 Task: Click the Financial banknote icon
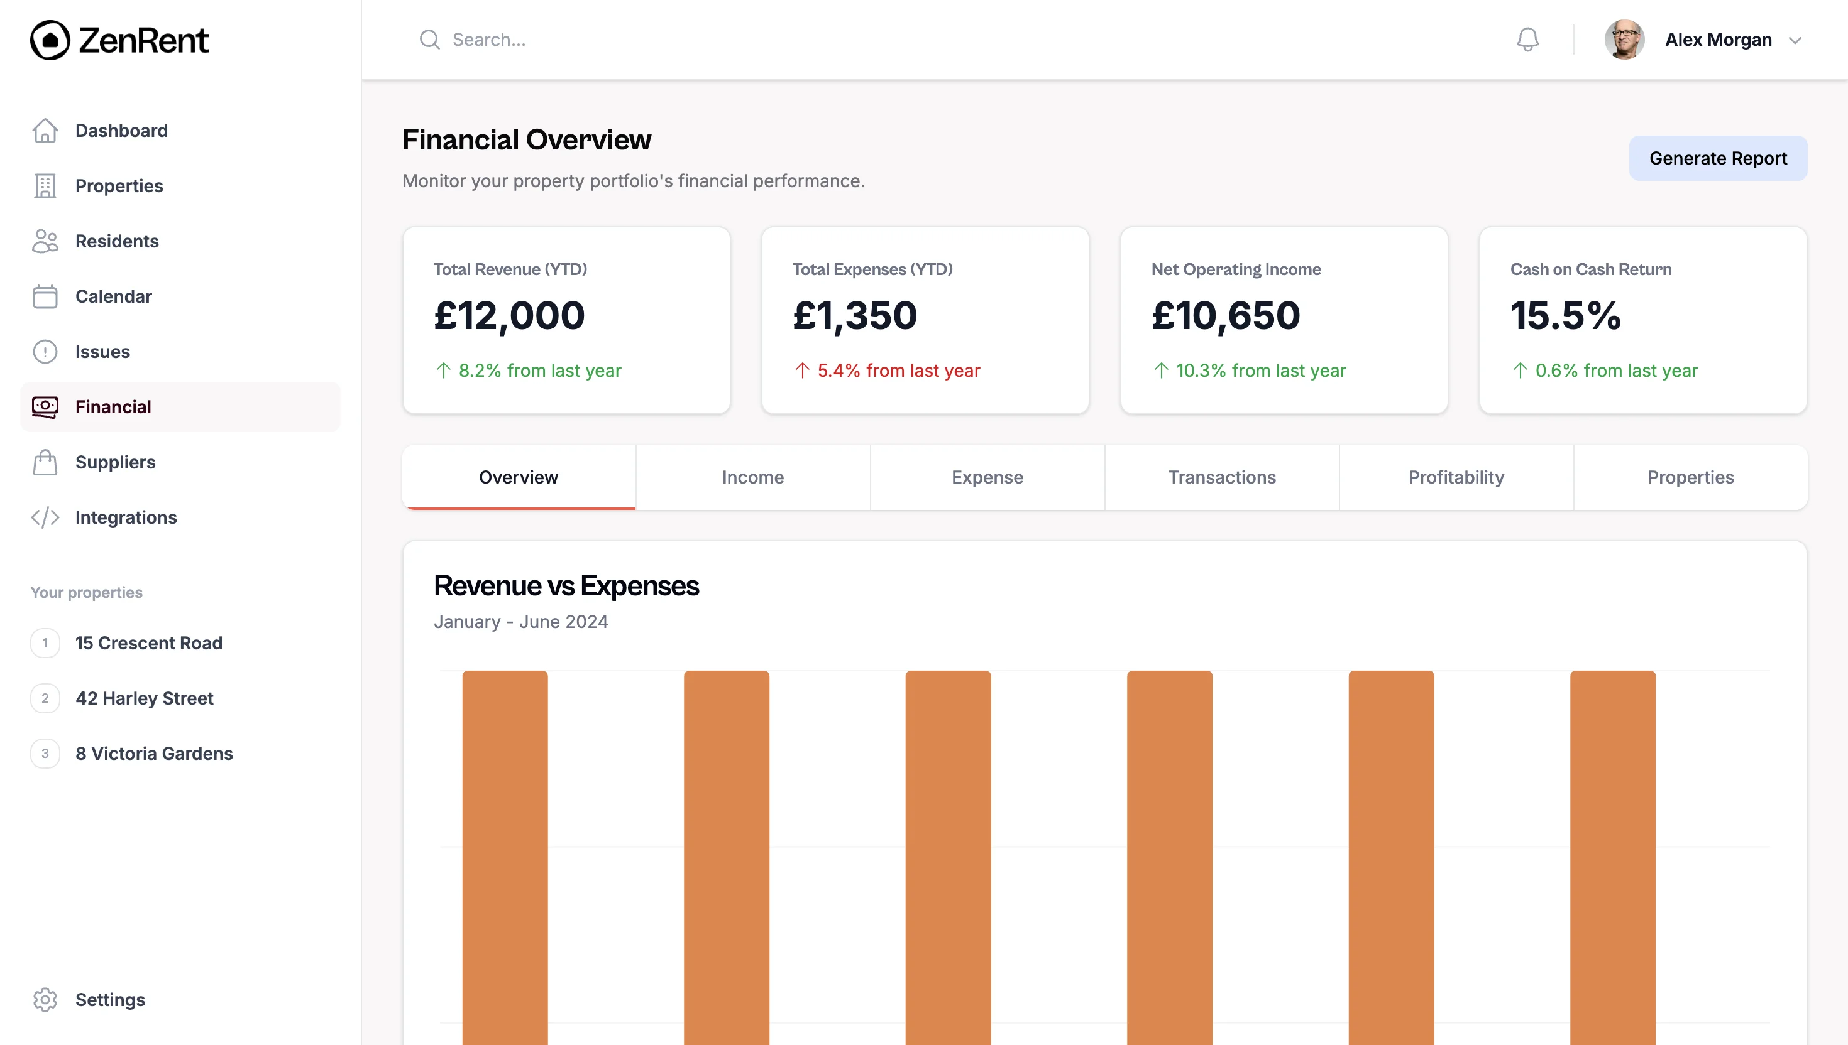point(45,407)
